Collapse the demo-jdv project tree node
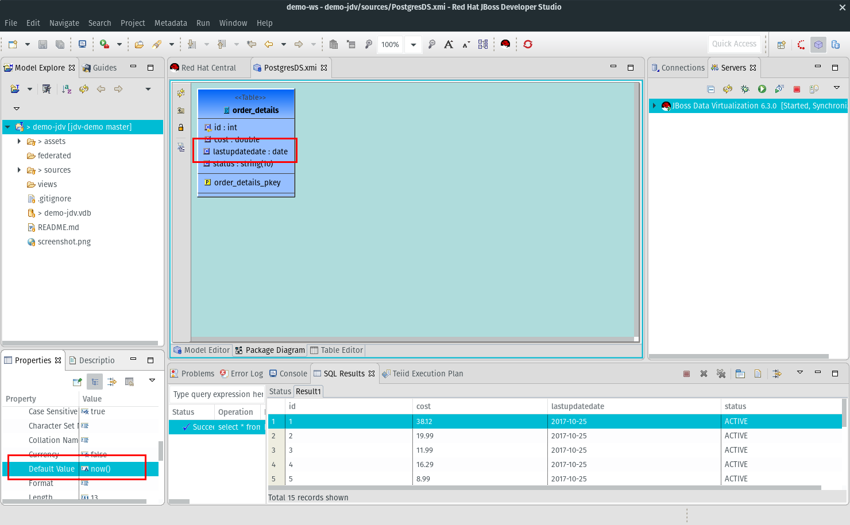The width and height of the screenshot is (850, 525). click(7, 127)
